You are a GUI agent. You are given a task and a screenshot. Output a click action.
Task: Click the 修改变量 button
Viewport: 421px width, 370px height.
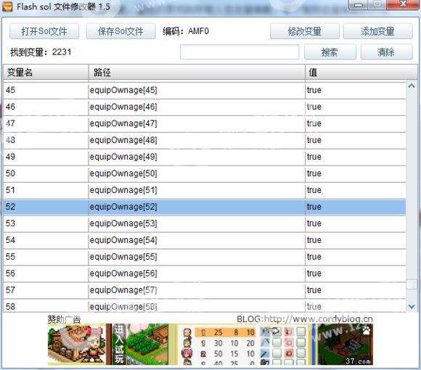point(305,31)
